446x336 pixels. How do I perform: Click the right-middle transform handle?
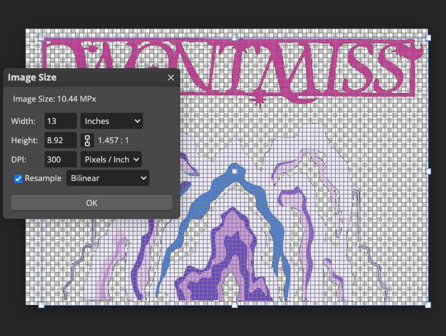(427, 171)
